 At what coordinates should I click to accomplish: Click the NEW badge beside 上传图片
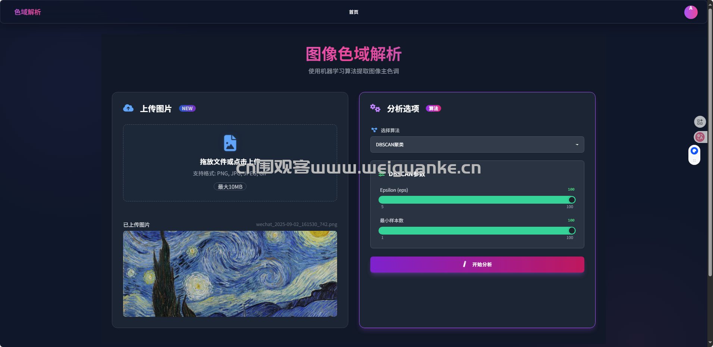[x=187, y=109]
